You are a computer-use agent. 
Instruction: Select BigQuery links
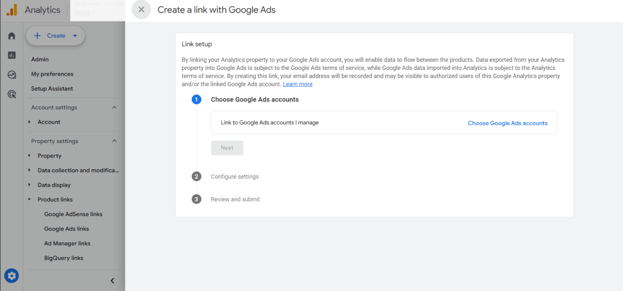pyautogui.click(x=64, y=258)
